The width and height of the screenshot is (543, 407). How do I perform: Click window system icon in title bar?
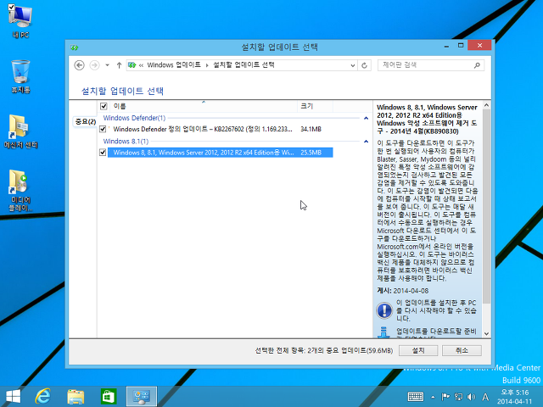click(74, 47)
